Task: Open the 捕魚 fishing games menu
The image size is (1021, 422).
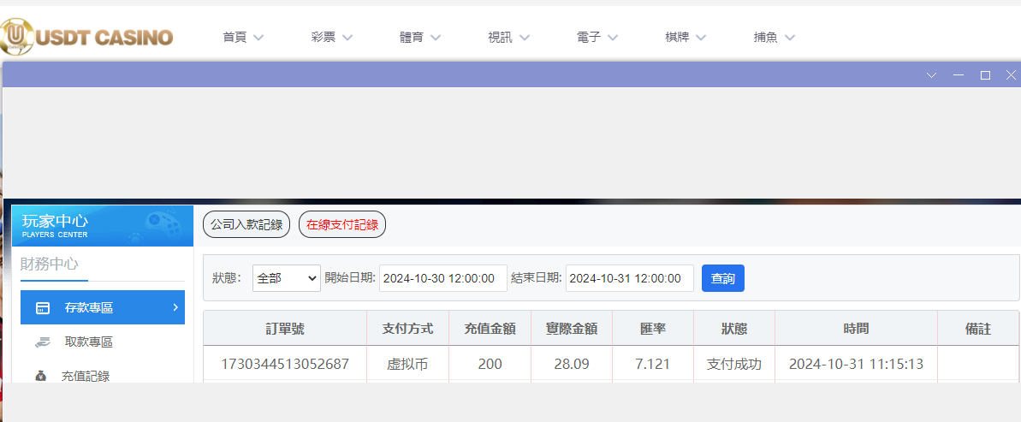Action: click(x=774, y=38)
